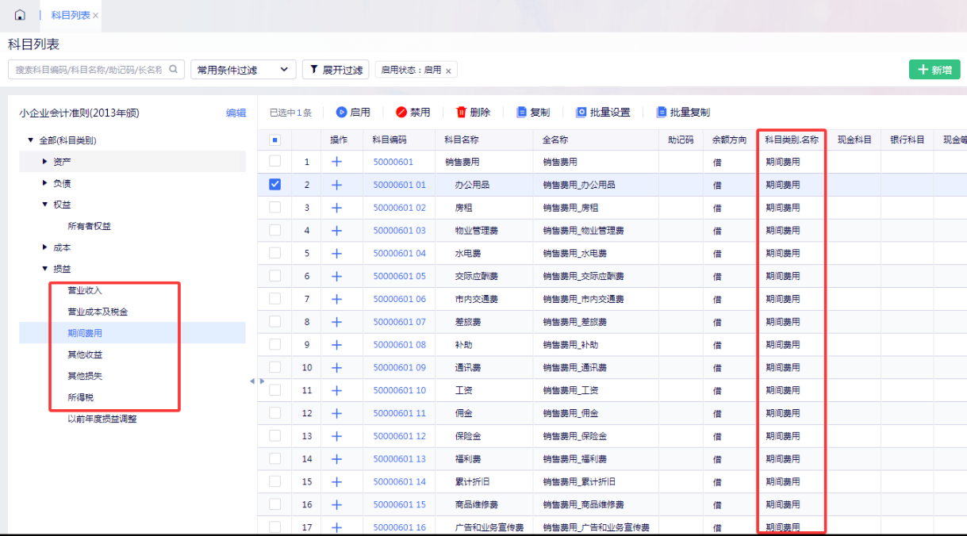Check the 水电费 row checkbox
This screenshot has width=967, height=536.
click(x=274, y=253)
